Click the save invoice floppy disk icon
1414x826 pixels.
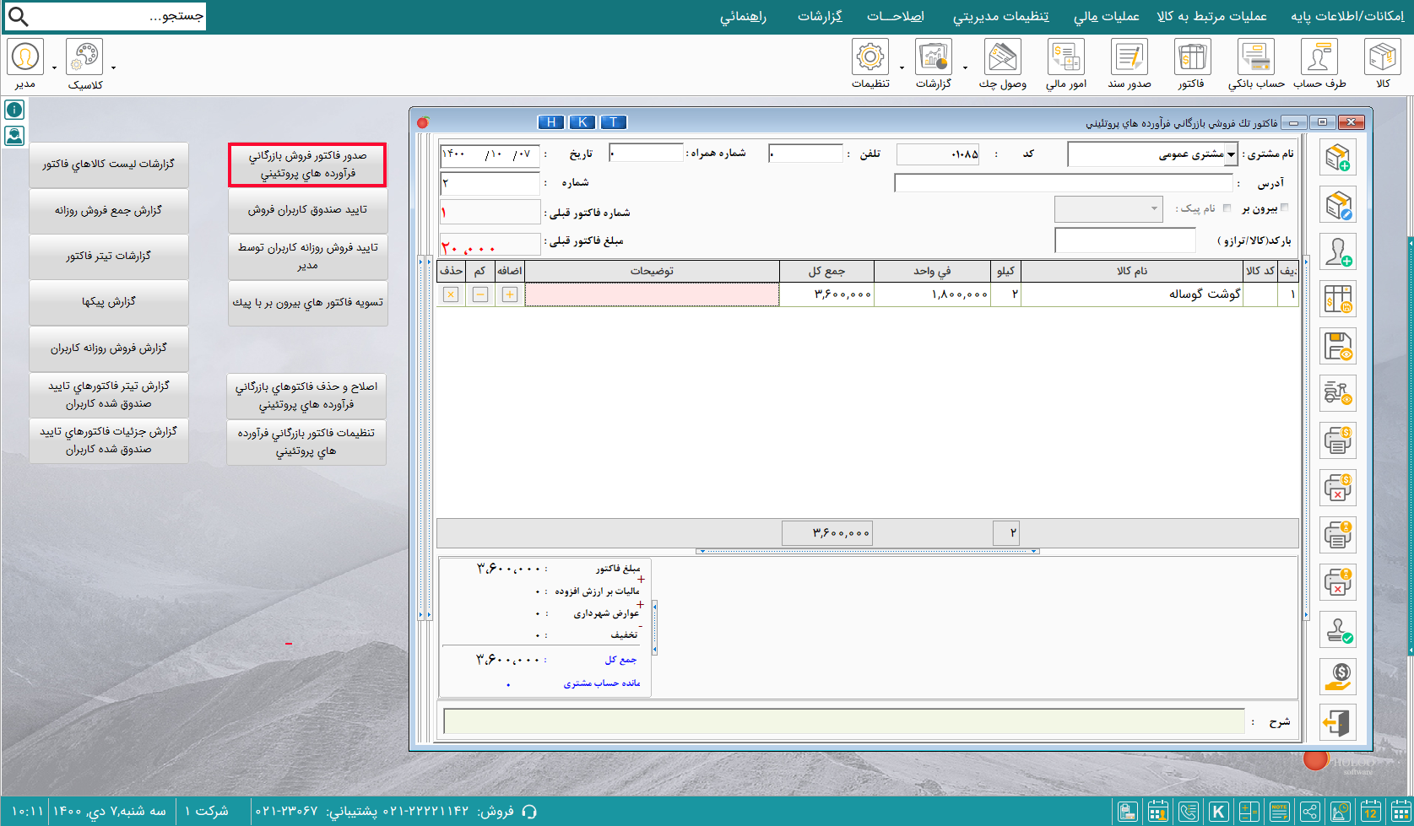pyautogui.click(x=1338, y=346)
